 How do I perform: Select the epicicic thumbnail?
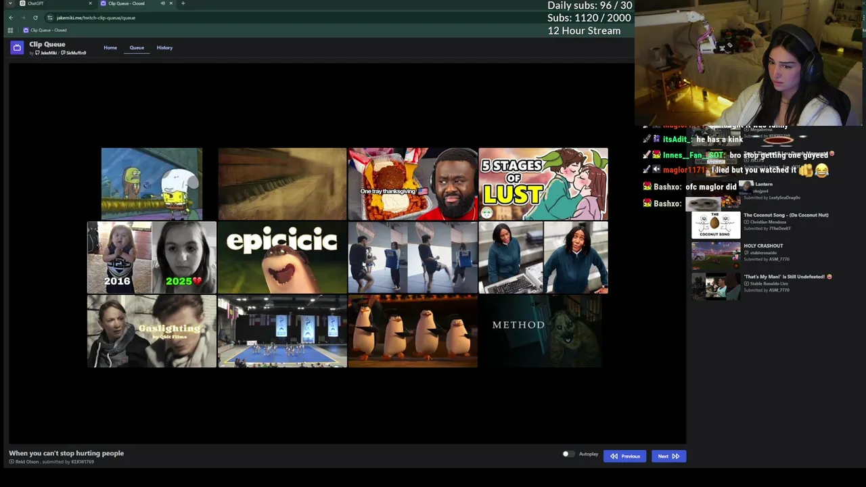tap(282, 258)
